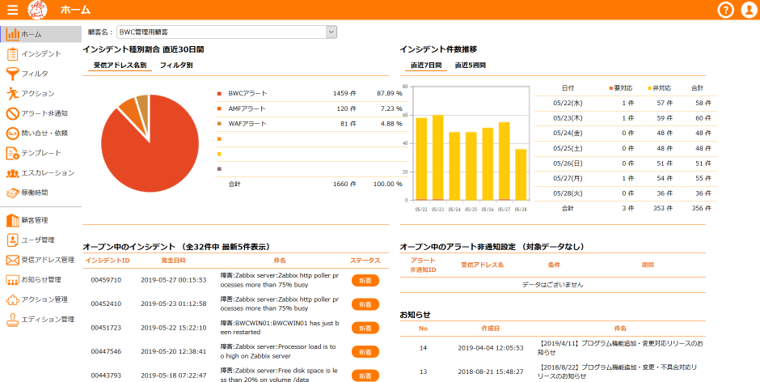The height and width of the screenshot is (382, 760).
Task: Click the エスカレーション people icon
Action: click(13, 173)
